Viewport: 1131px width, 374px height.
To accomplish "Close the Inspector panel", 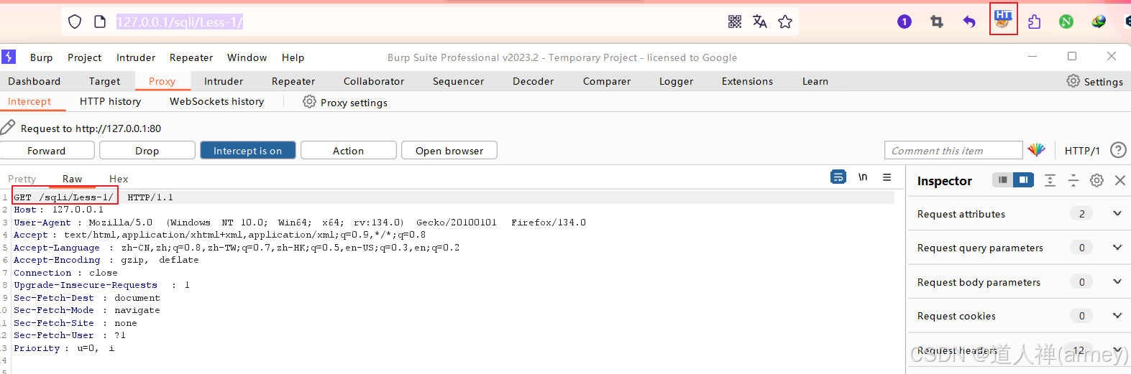I will [1120, 180].
